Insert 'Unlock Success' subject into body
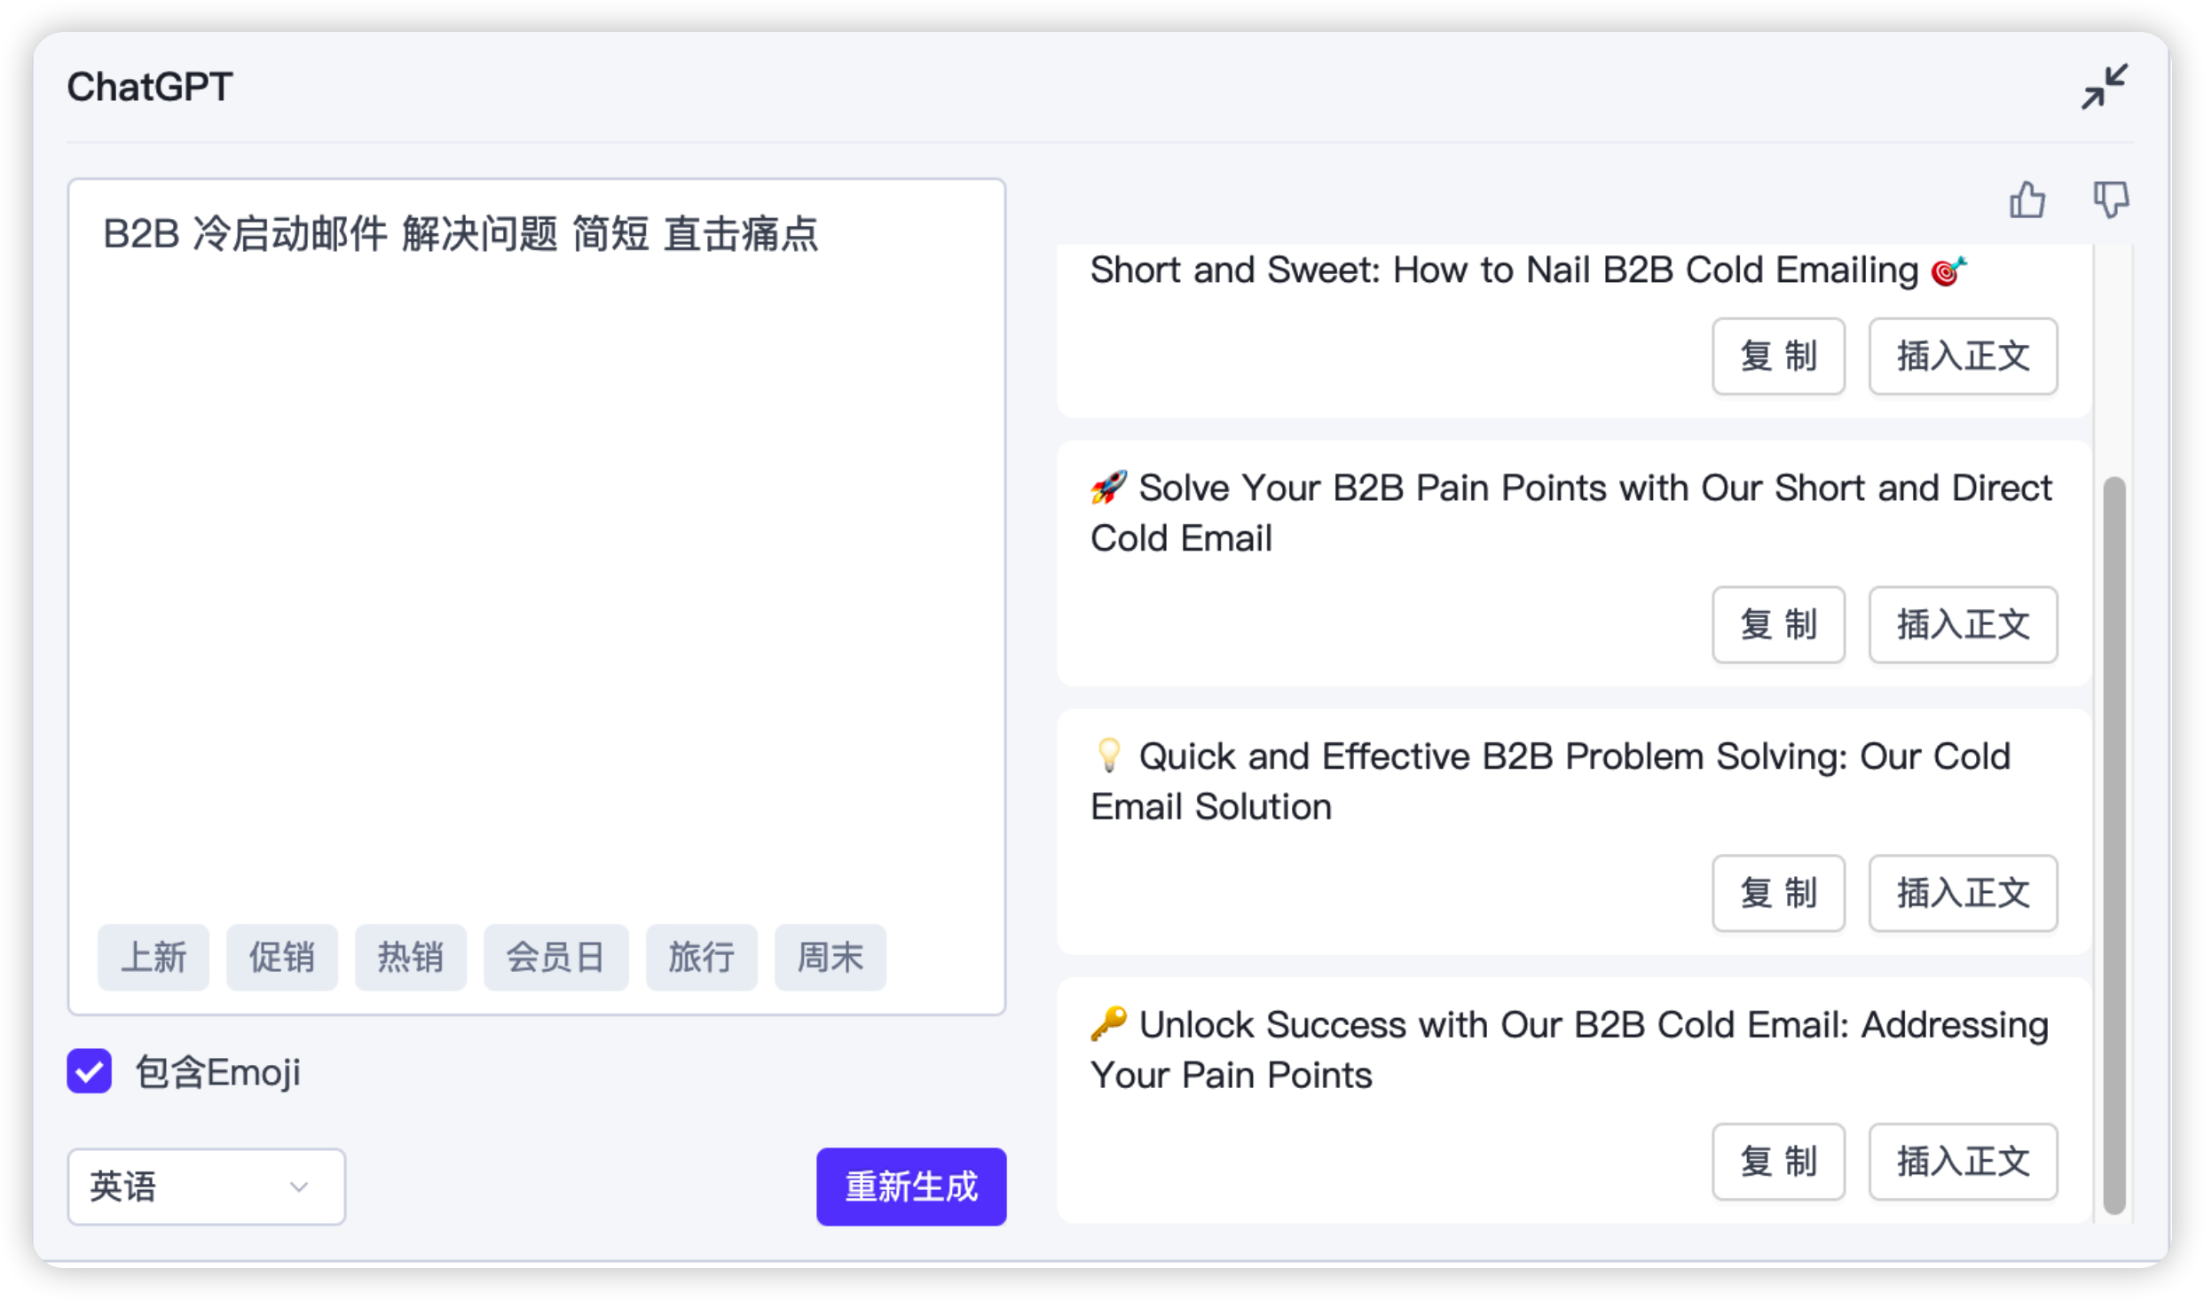This screenshot has height=1300, width=2204. click(x=1963, y=1162)
